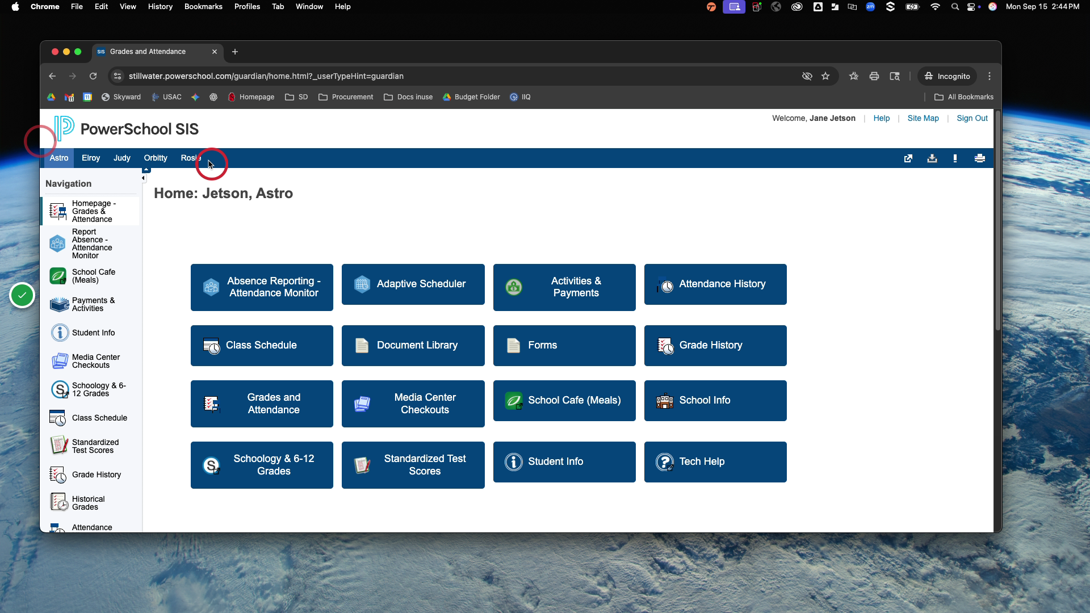Open the Document Library tile
This screenshot has width=1090, height=613.
coord(413,346)
